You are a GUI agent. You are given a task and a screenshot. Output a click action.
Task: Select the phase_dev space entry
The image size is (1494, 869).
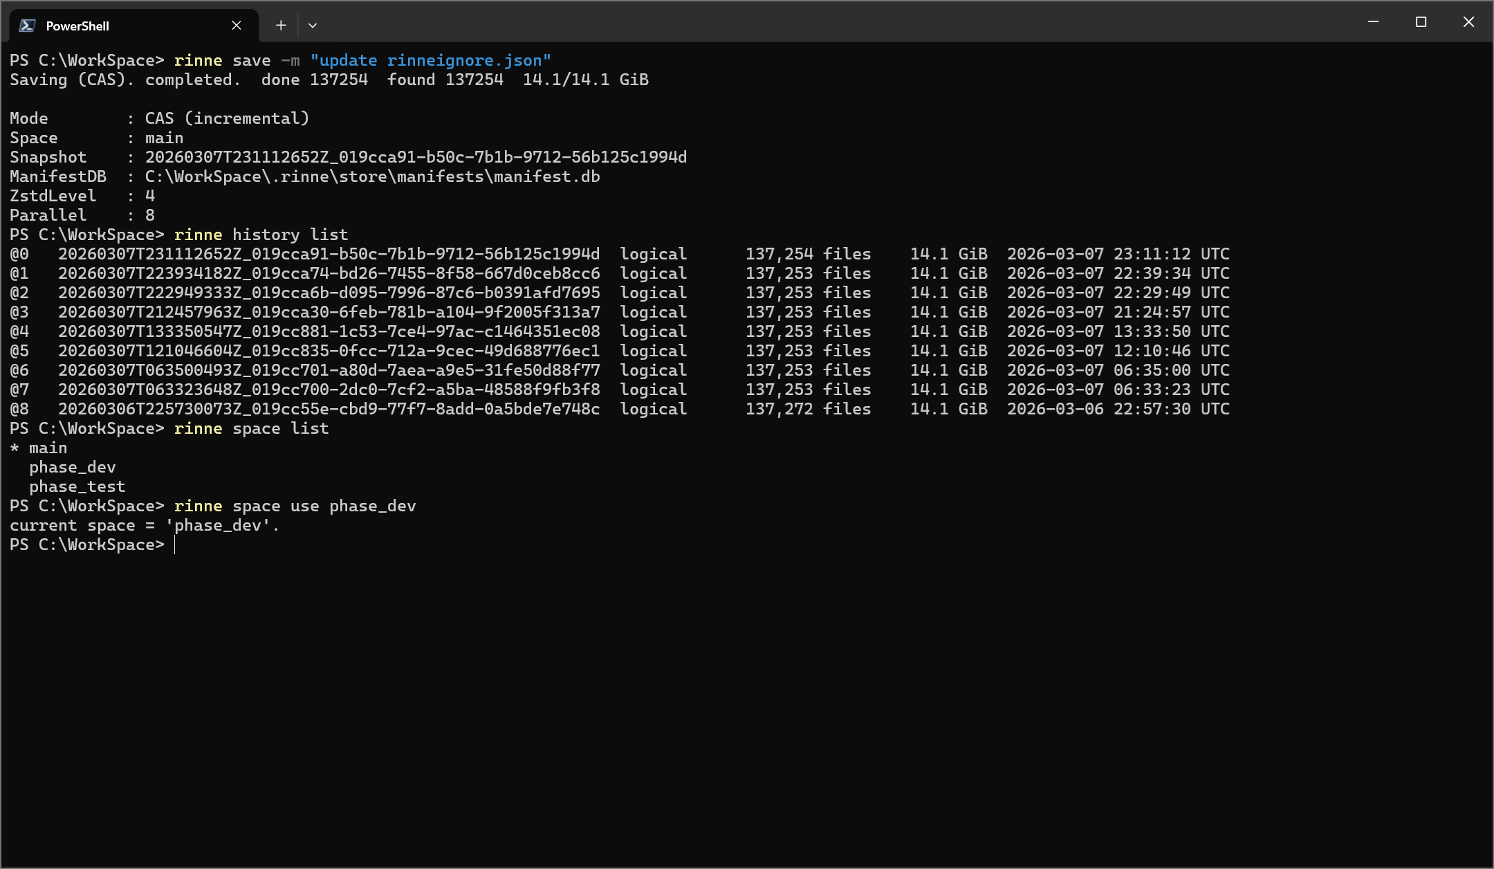(72, 467)
